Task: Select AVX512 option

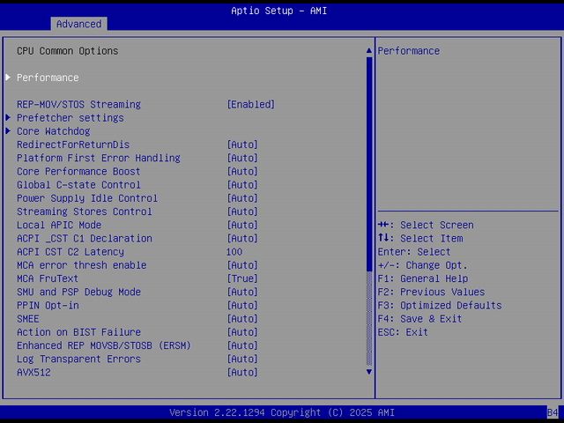Action: (33, 372)
